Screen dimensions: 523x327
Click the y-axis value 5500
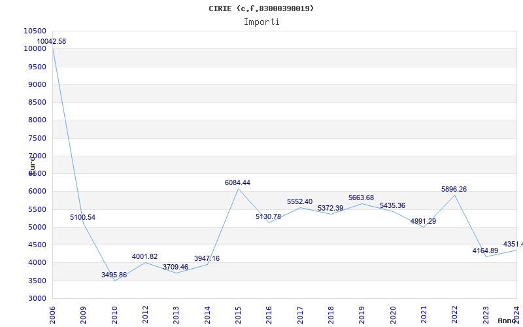[x=37, y=209]
